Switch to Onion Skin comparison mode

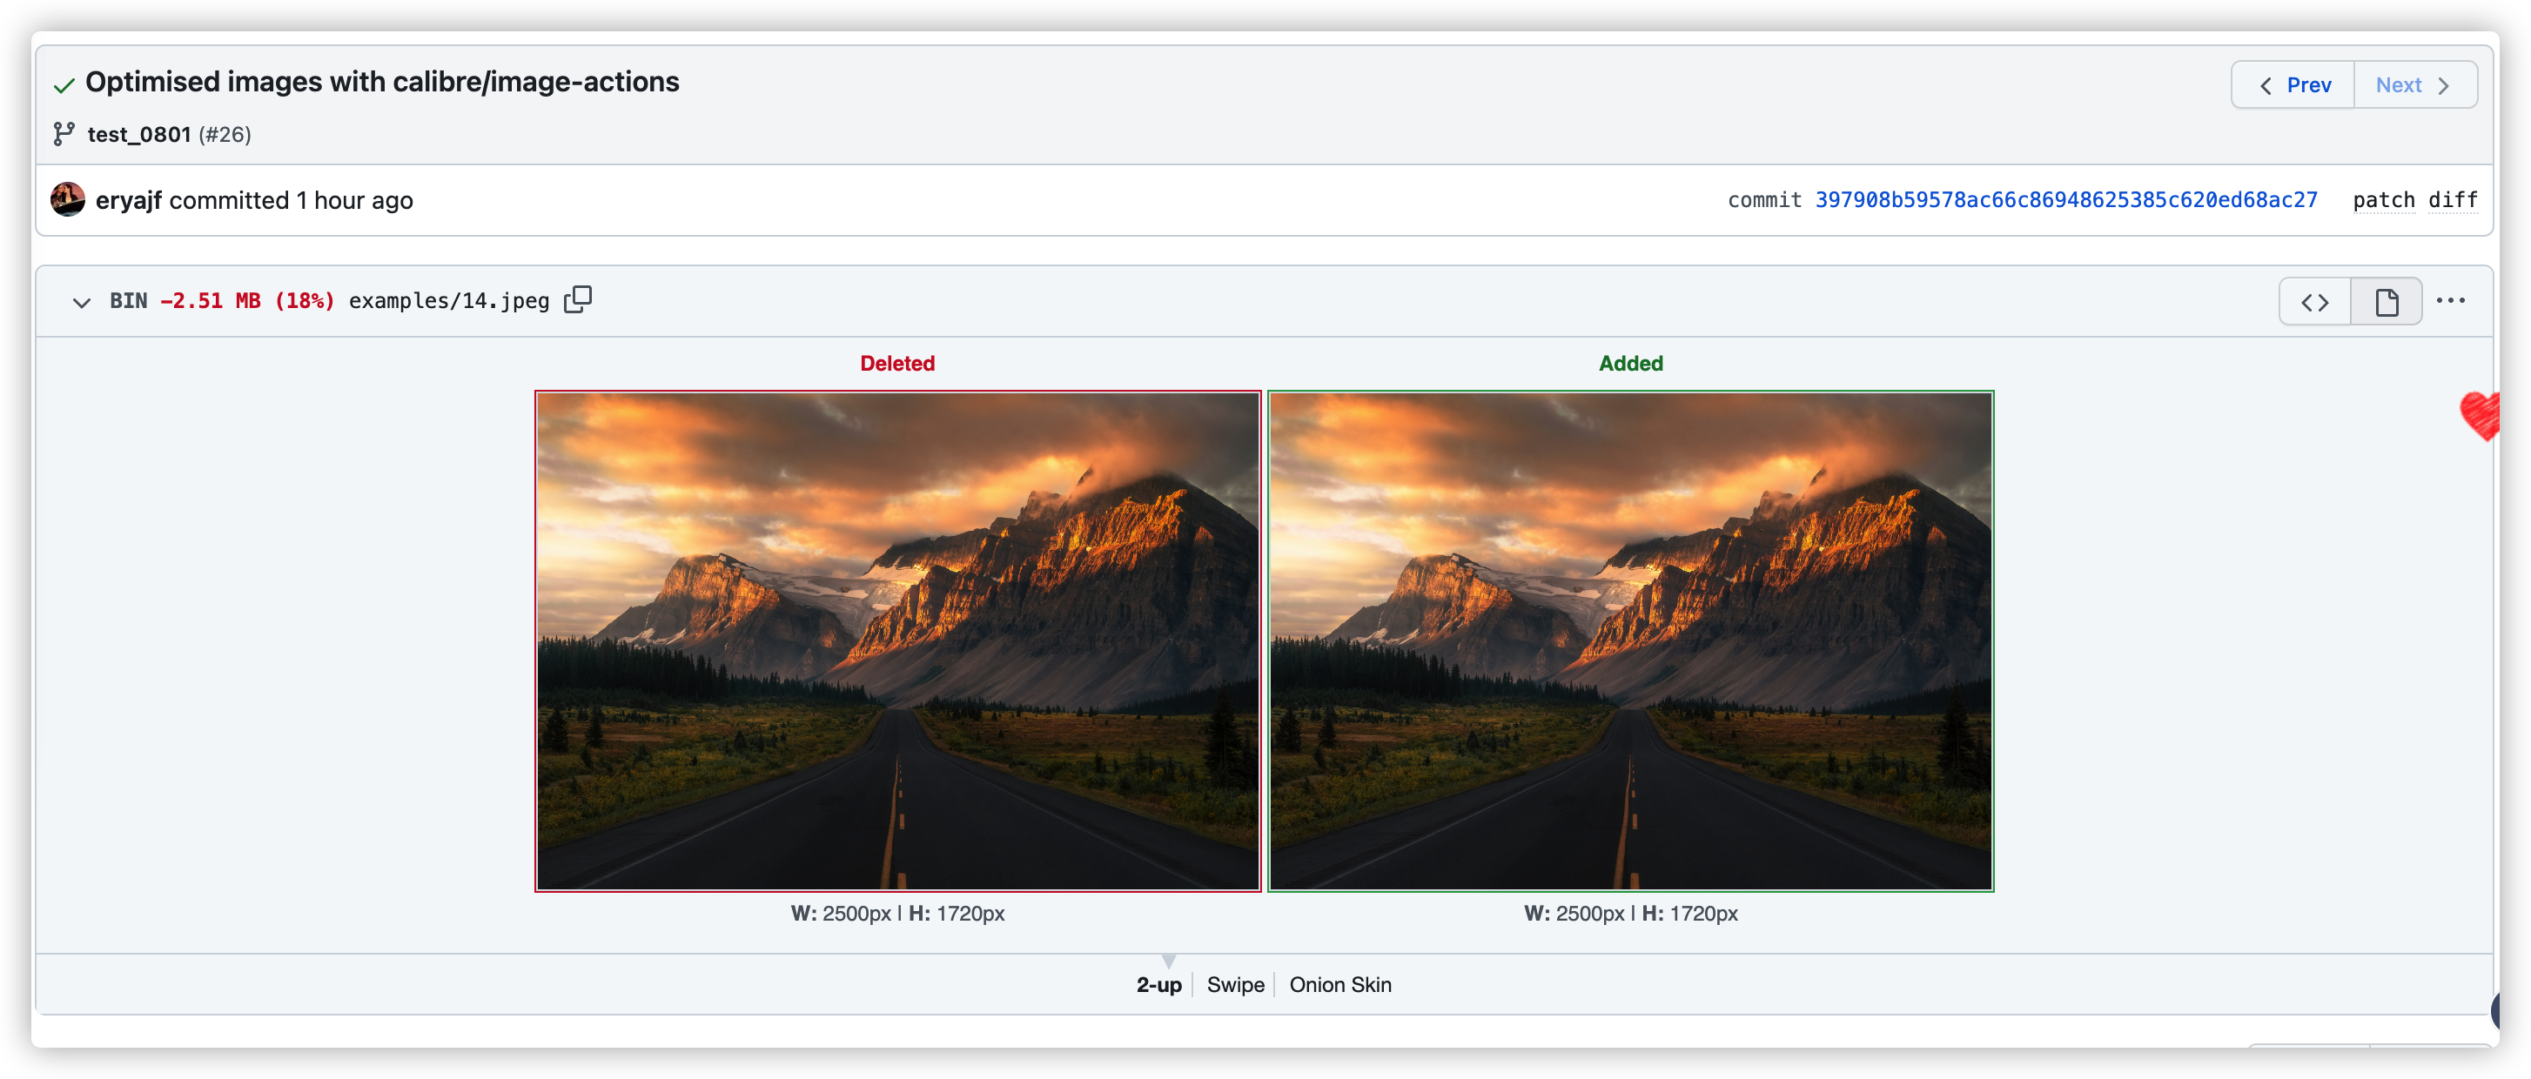(1340, 983)
